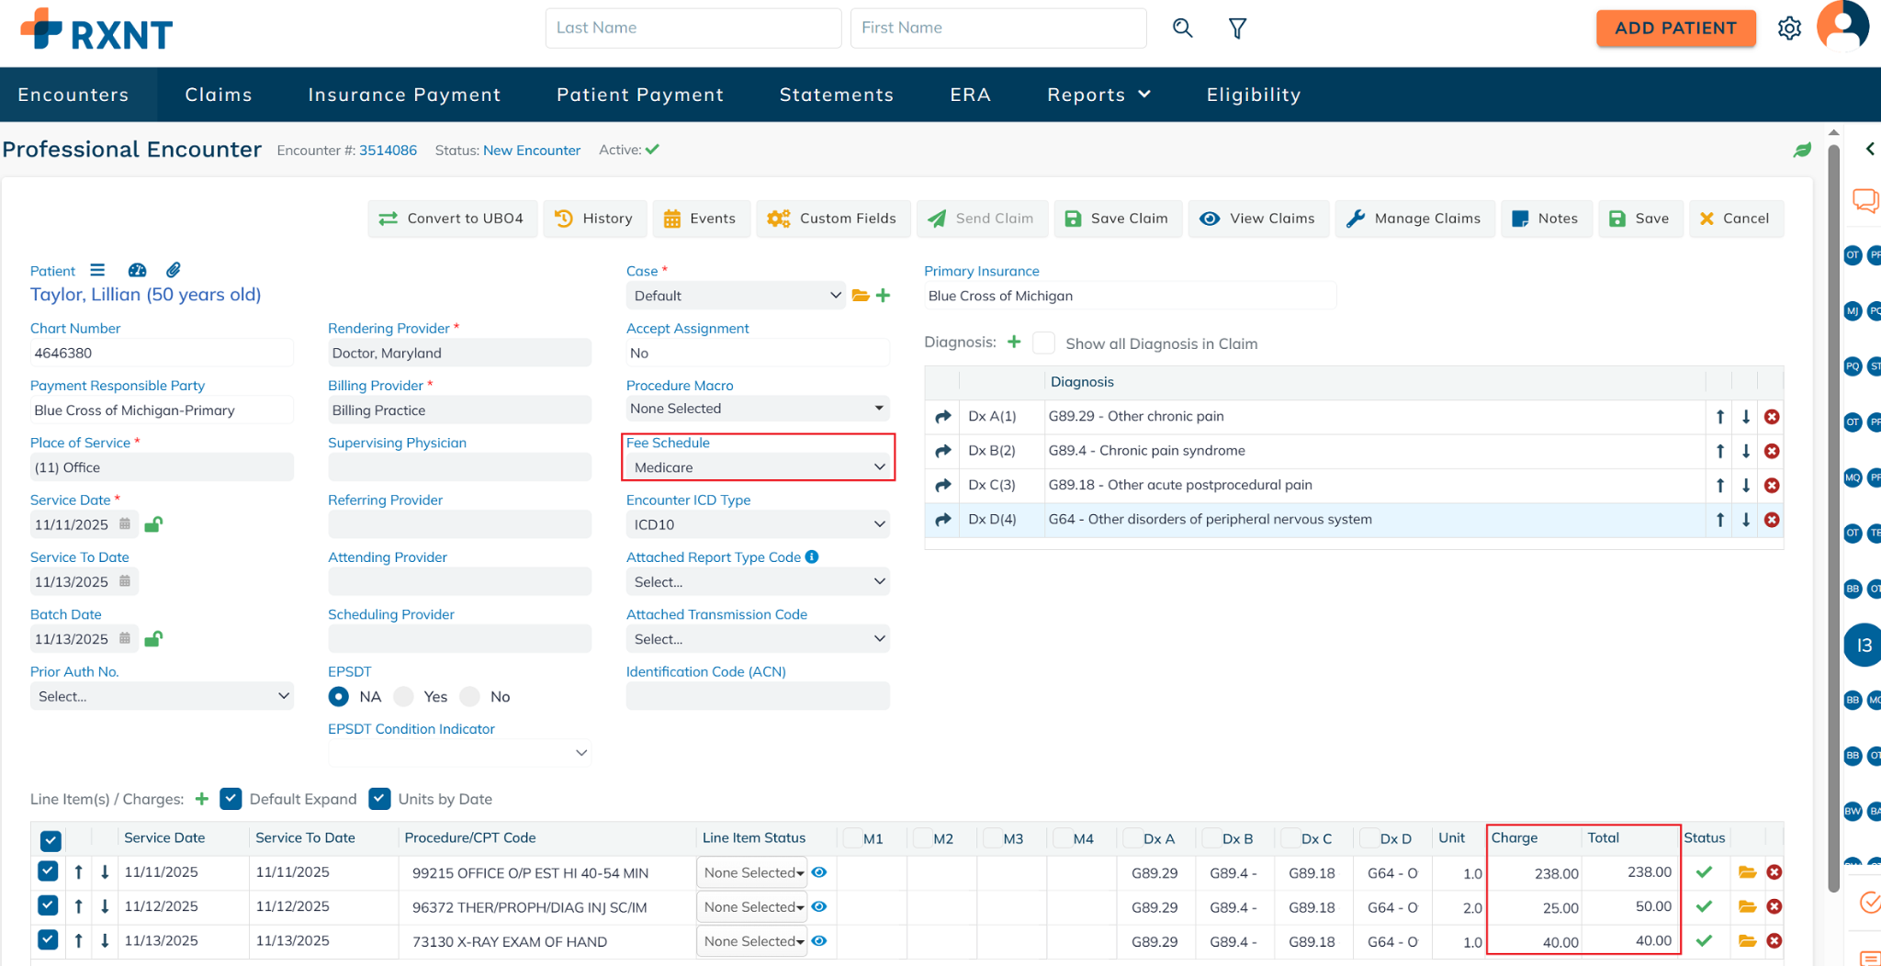
Task: Click the green plus to add diagnosis
Action: tap(1014, 343)
